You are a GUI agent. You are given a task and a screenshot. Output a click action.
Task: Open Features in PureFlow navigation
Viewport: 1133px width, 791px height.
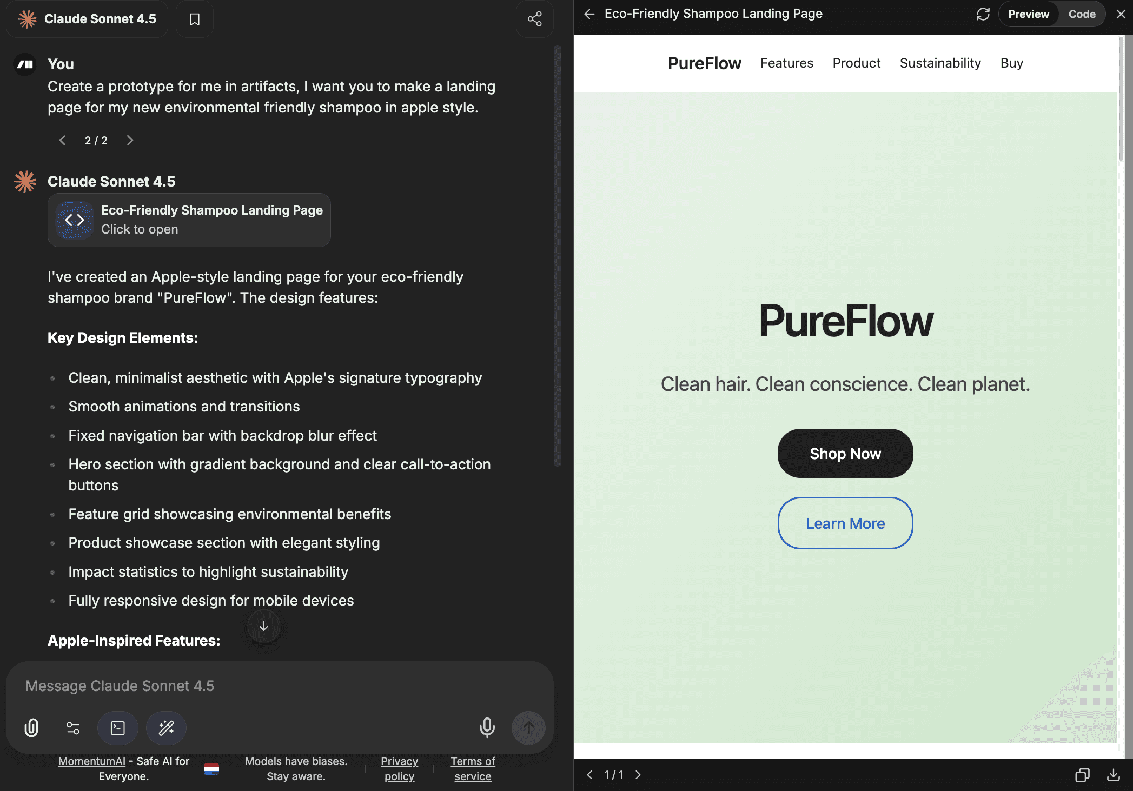pos(786,63)
